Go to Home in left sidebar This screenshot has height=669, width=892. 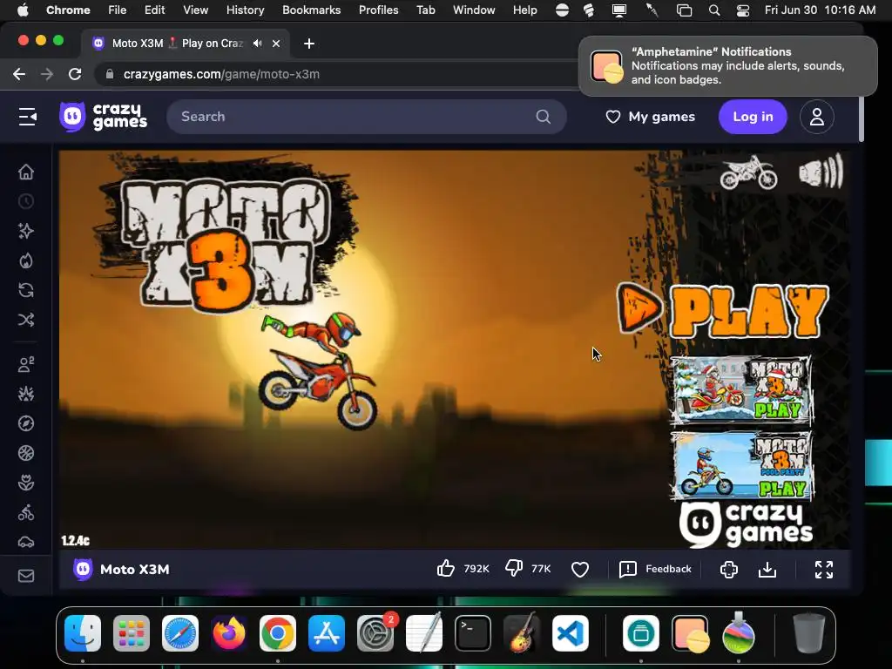pyautogui.click(x=26, y=172)
